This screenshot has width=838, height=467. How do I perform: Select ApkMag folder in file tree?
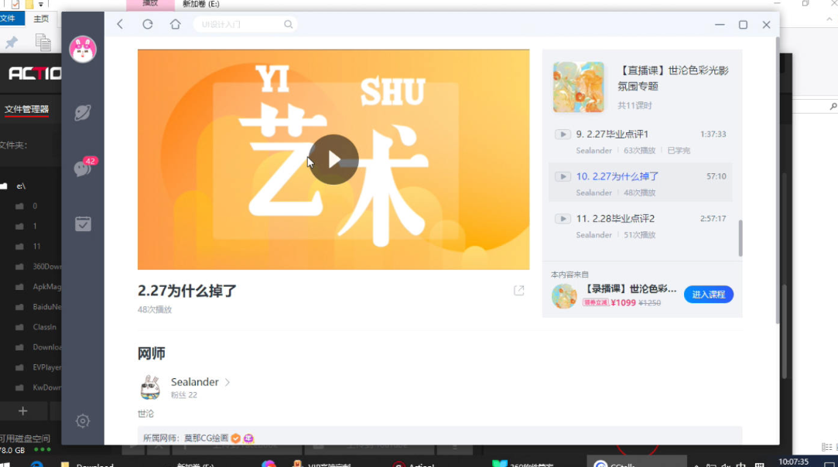(x=46, y=287)
